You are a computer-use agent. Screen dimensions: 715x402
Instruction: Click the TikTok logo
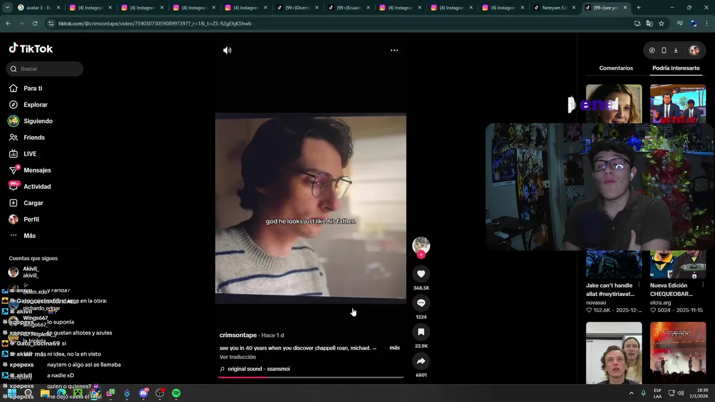[31, 49]
